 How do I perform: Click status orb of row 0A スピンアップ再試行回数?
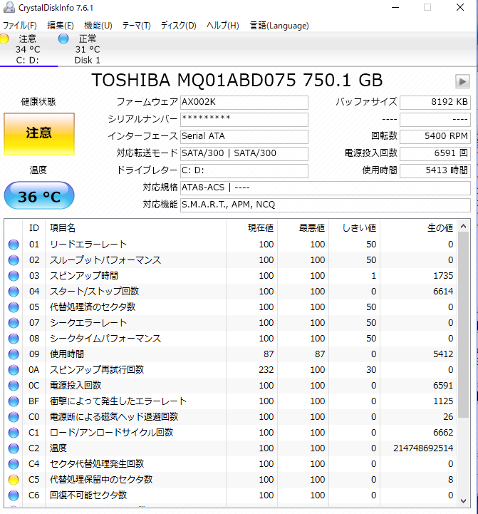point(14,370)
